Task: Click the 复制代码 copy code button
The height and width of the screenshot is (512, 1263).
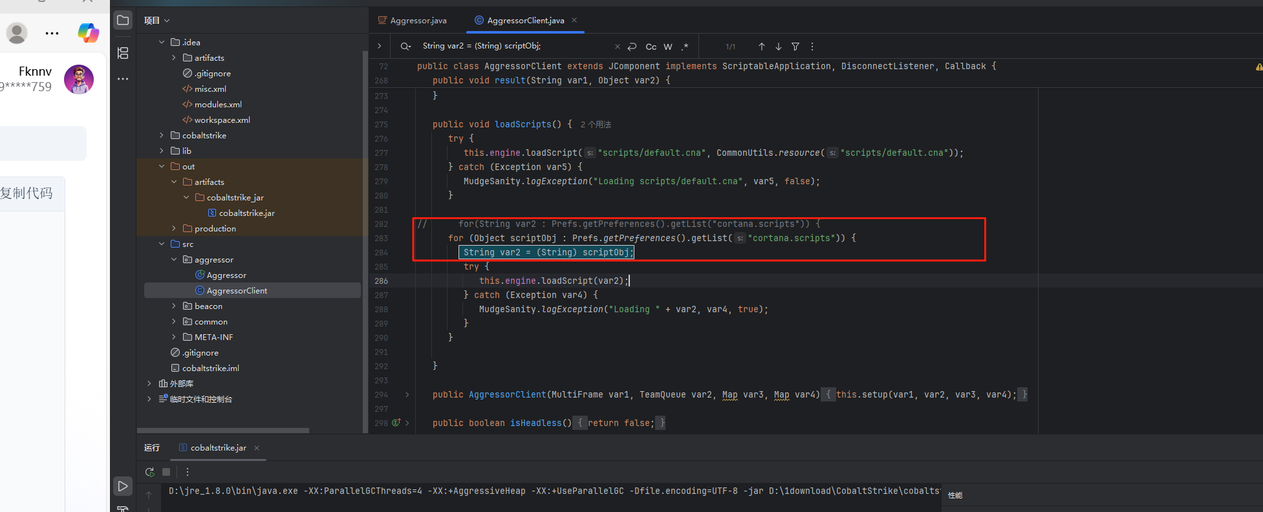Action: click(26, 193)
